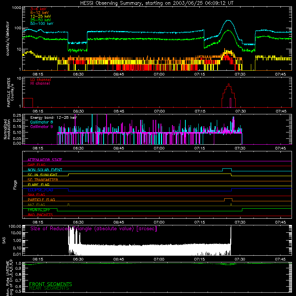This screenshot has height=296, width=296.
Task: Click the ECLIPSE FLAG label
Action: click(x=40, y=190)
